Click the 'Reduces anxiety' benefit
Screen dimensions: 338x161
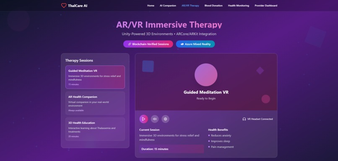pyautogui.click(x=221, y=135)
